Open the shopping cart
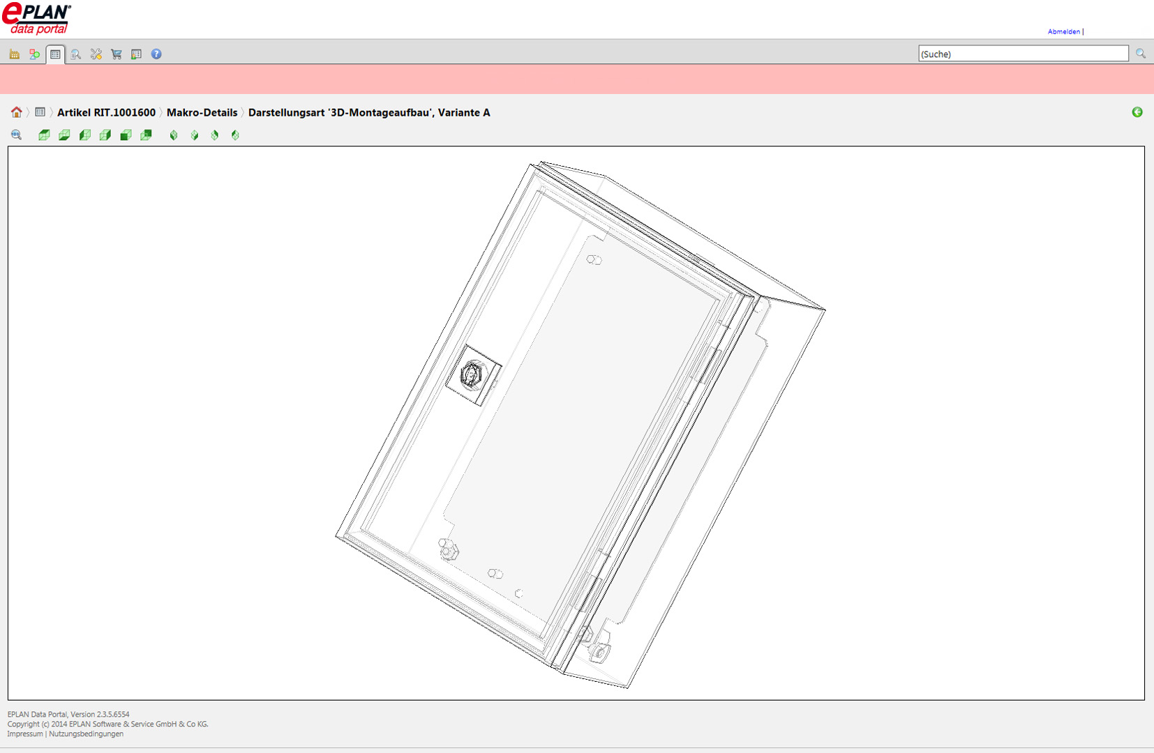The height and width of the screenshot is (753, 1154). 117,54
